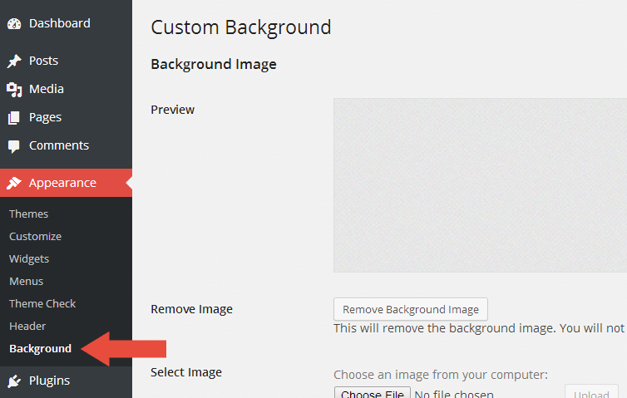Click the Posts pushpin icon
The width and height of the screenshot is (627, 398).
coord(14,61)
